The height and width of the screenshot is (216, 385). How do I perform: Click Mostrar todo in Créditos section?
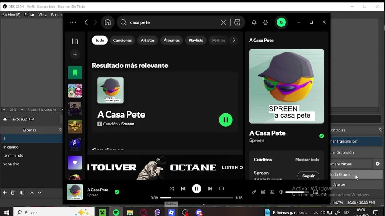tap(307, 160)
